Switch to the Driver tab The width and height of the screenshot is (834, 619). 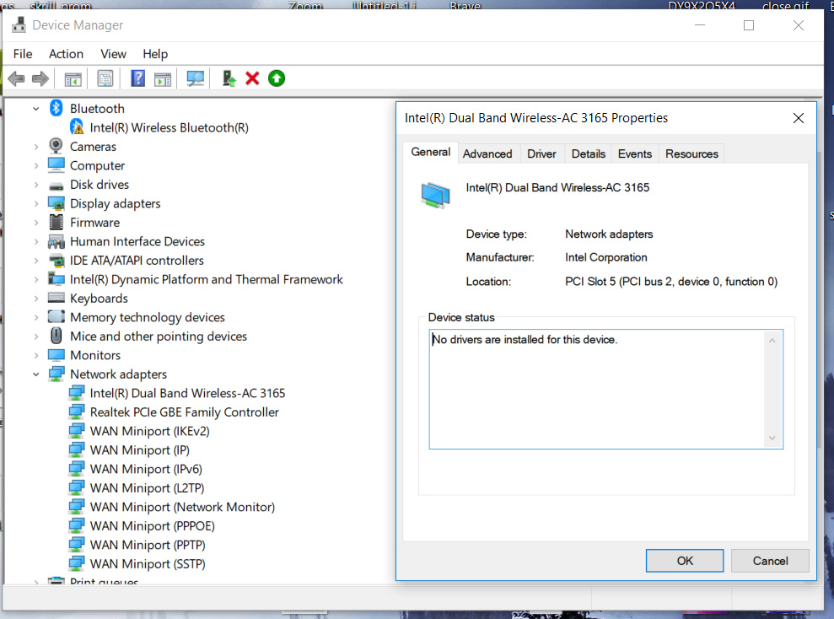point(541,153)
